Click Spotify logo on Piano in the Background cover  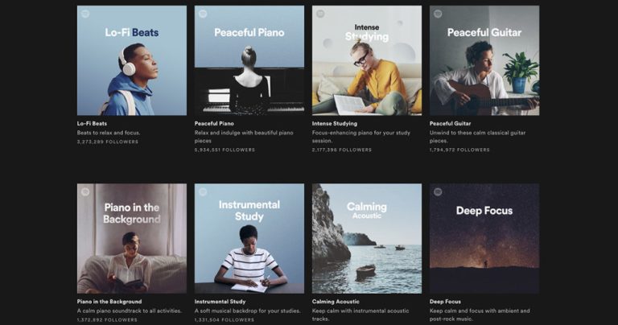click(85, 191)
